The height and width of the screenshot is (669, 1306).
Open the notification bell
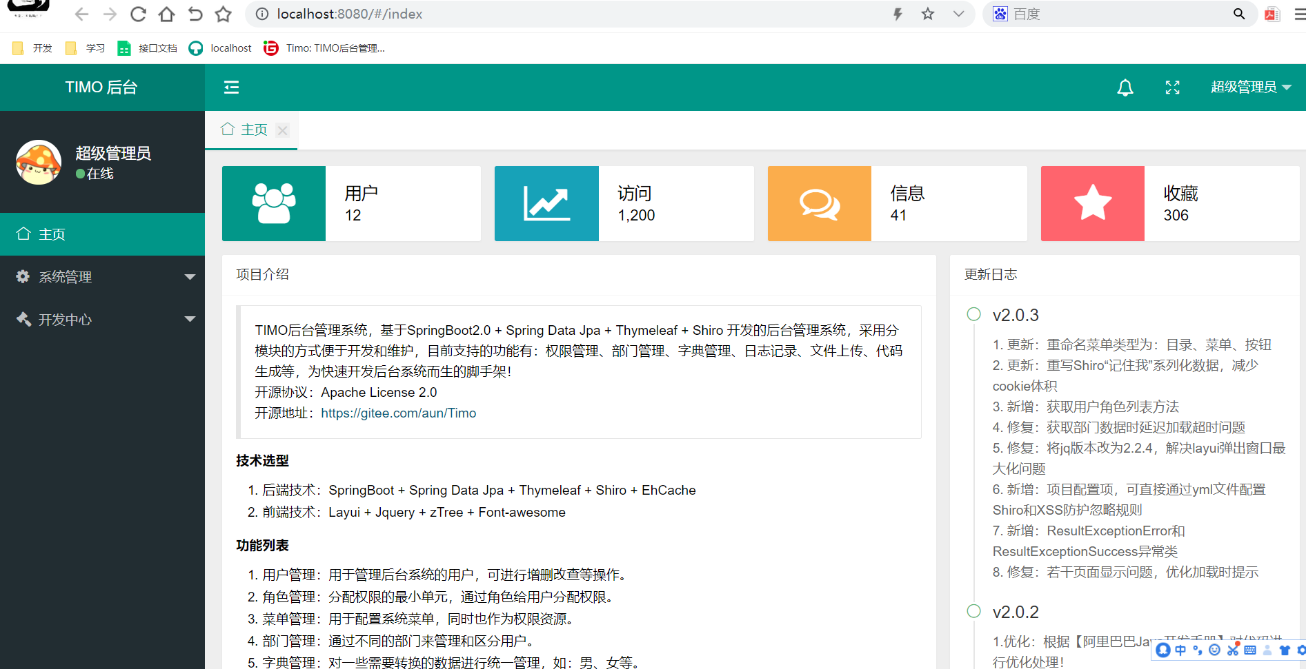pyautogui.click(x=1125, y=88)
